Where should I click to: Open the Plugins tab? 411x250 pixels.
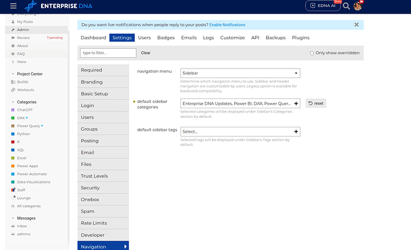coord(301,37)
